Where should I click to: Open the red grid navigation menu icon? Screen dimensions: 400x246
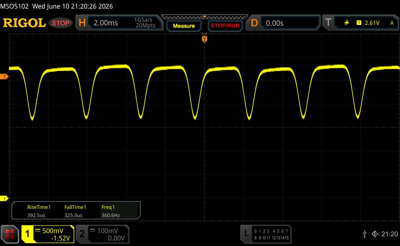(x=10, y=234)
